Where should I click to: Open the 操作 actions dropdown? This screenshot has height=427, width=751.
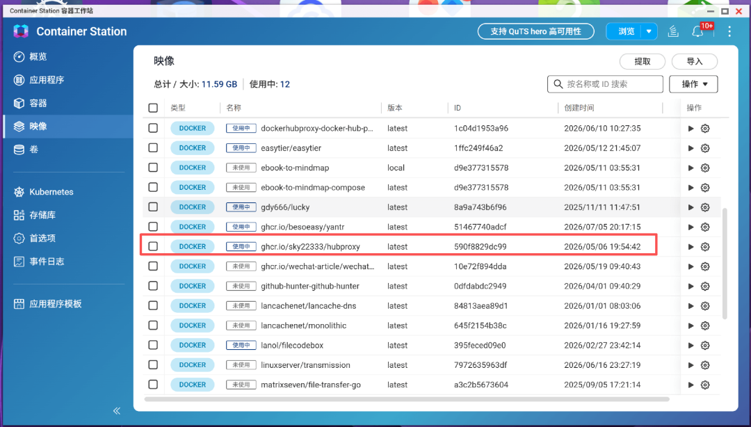(693, 84)
